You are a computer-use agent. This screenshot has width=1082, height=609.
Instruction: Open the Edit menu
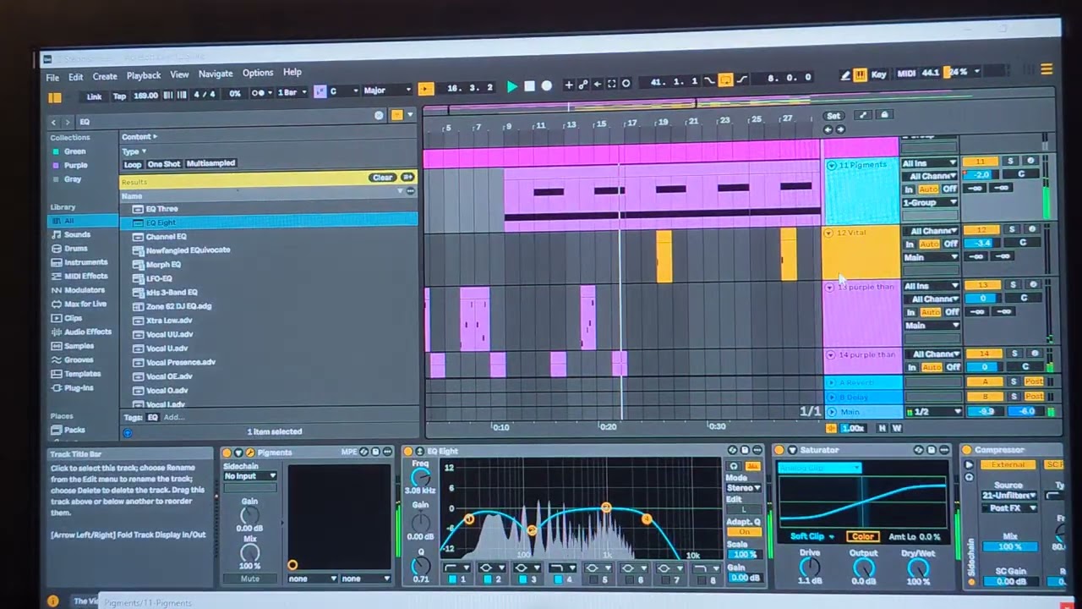coord(75,77)
